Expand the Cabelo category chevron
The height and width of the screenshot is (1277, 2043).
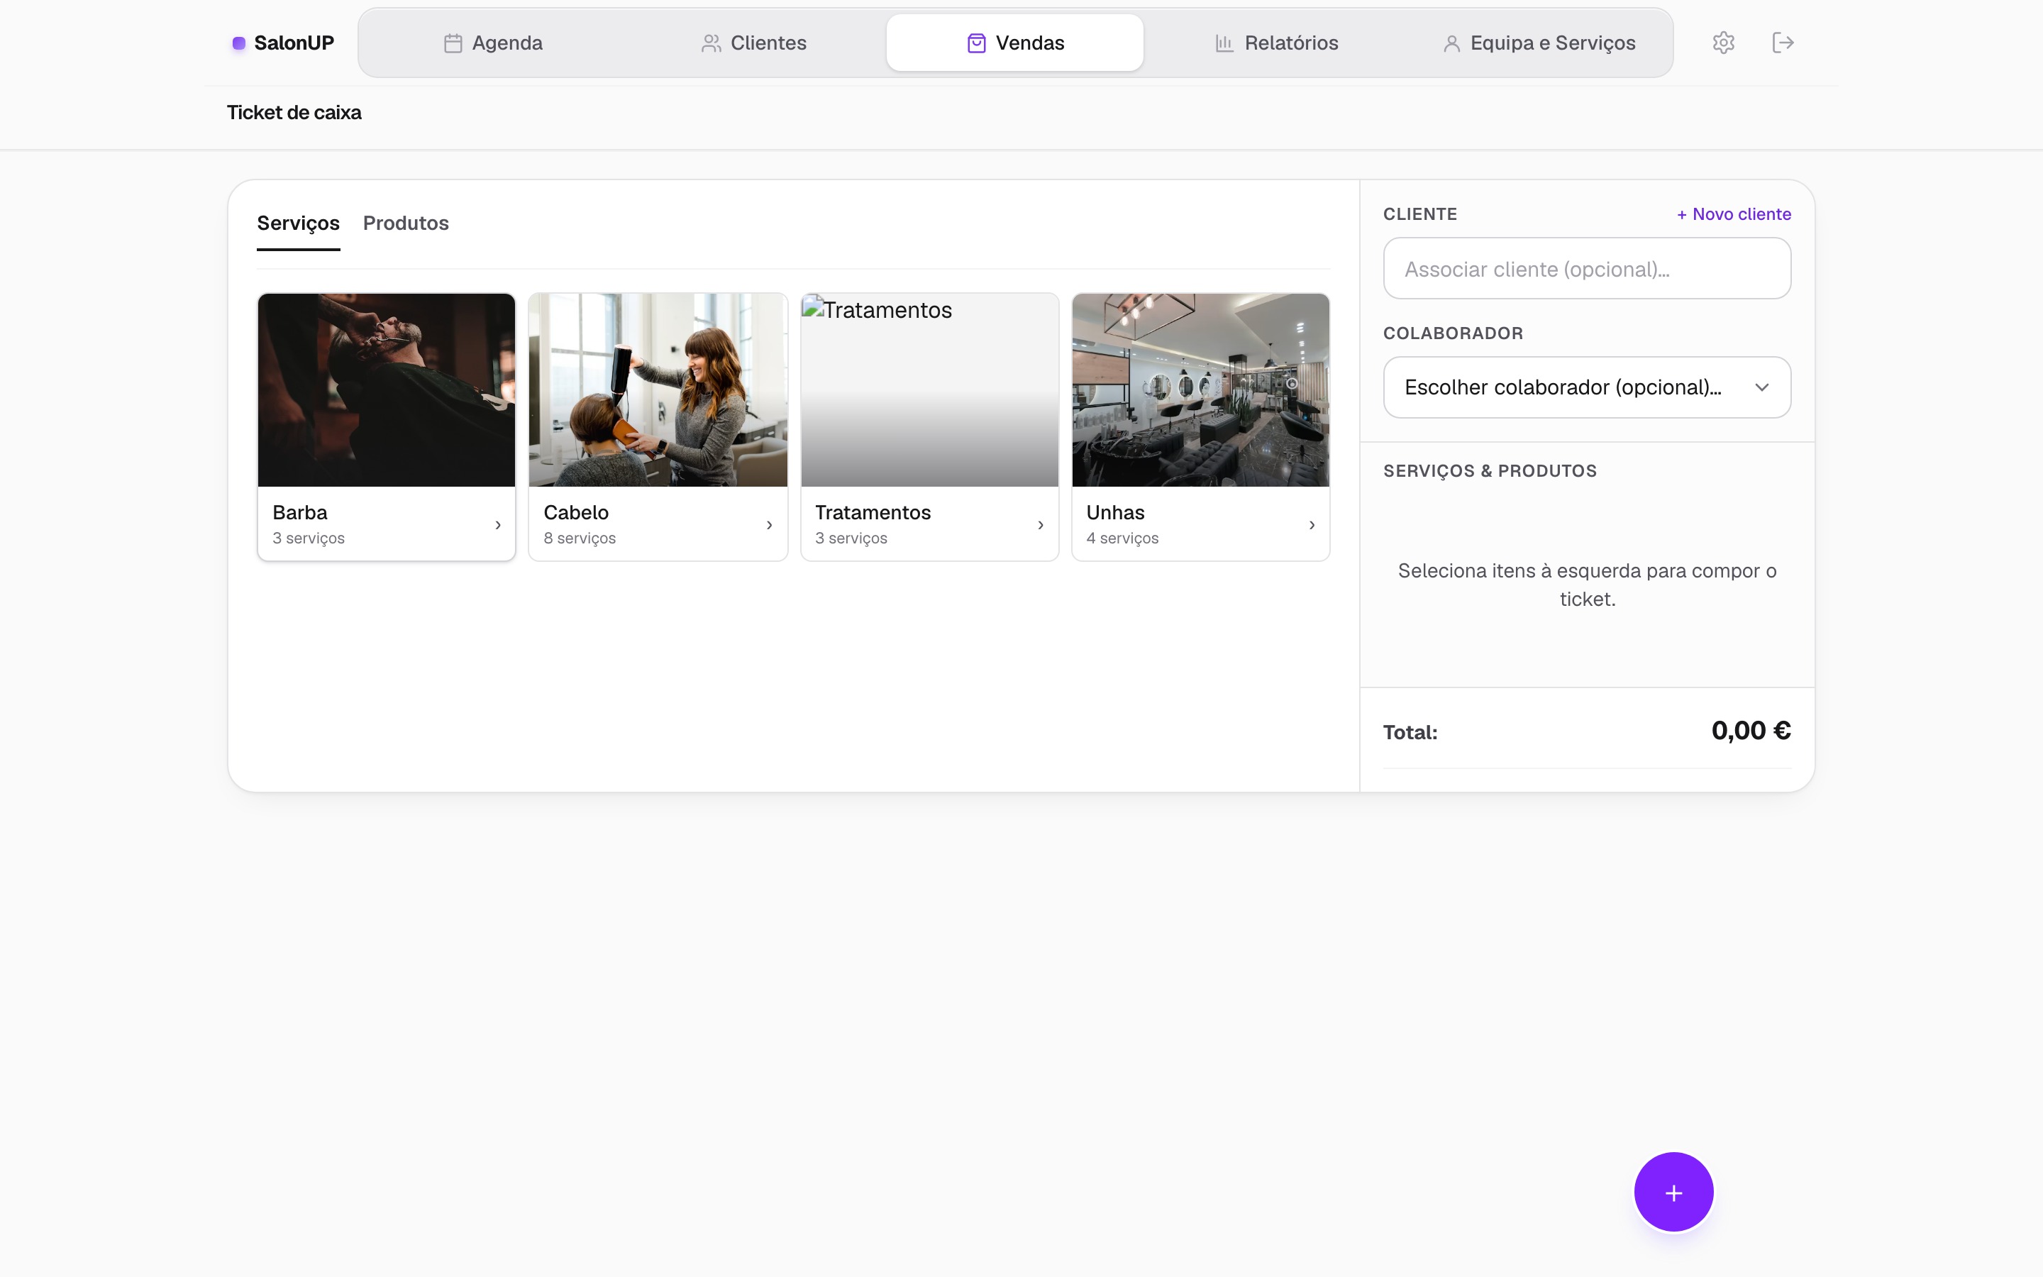pyautogui.click(x=769, y=525)
